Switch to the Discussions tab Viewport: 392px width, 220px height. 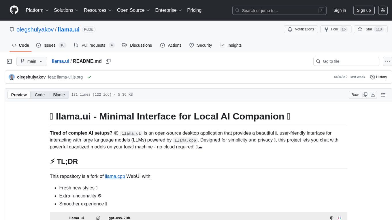[x=137, y=45]
